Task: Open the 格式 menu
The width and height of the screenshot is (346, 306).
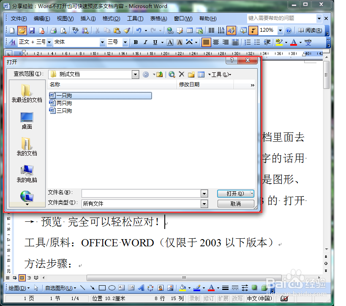Action: 111,19
